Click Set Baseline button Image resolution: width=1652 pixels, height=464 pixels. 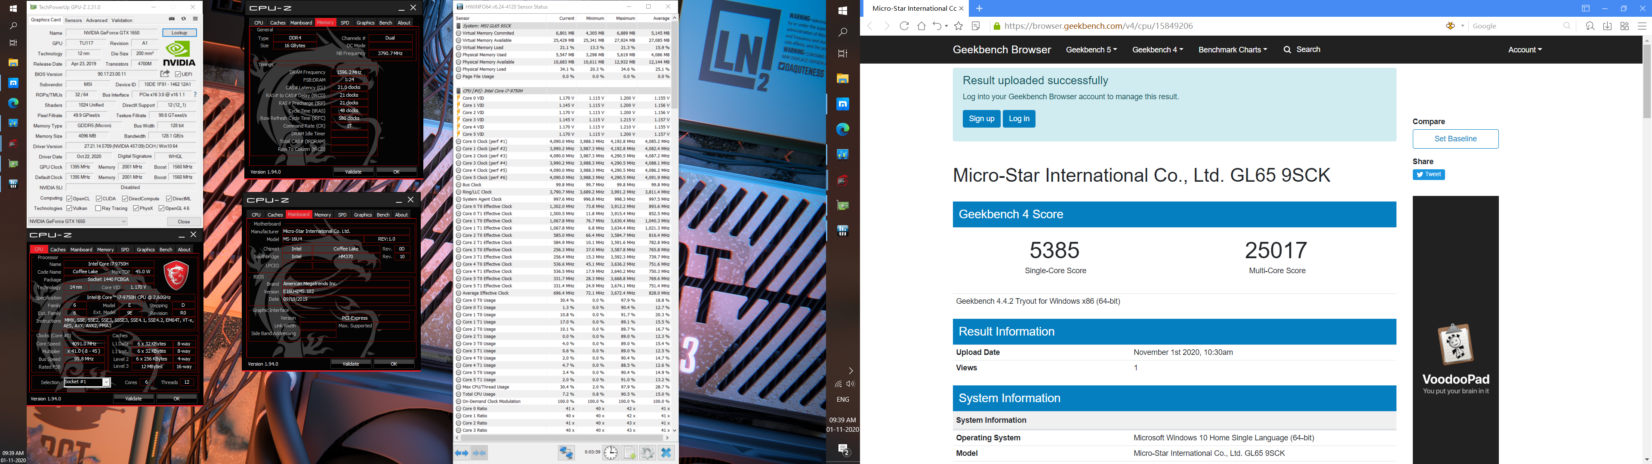[x=1456, y=139]
